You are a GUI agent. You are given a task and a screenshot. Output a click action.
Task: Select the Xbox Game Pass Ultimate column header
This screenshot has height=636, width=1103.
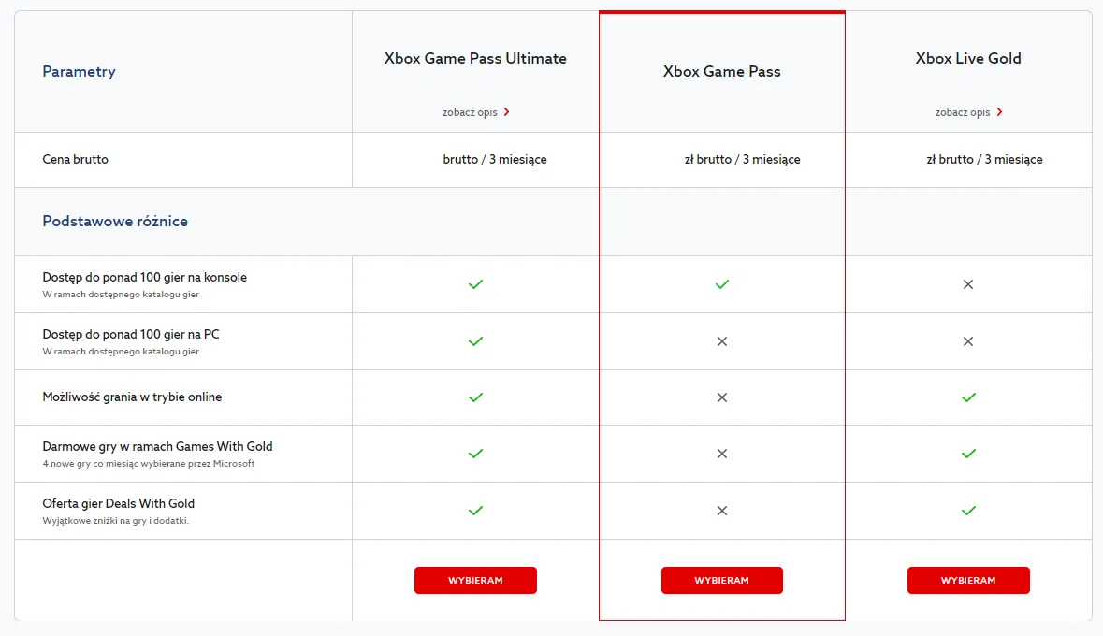[x=474, y=58]
